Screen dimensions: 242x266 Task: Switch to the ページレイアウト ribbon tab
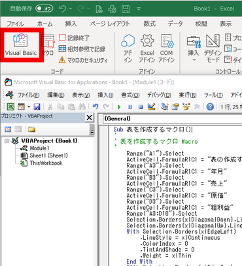click(110, 24)
